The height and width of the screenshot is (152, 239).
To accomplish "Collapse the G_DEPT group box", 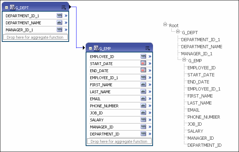I will 6,7.
